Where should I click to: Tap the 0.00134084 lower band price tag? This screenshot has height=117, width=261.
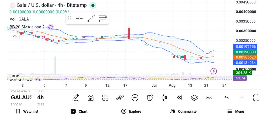coord(245,63)
